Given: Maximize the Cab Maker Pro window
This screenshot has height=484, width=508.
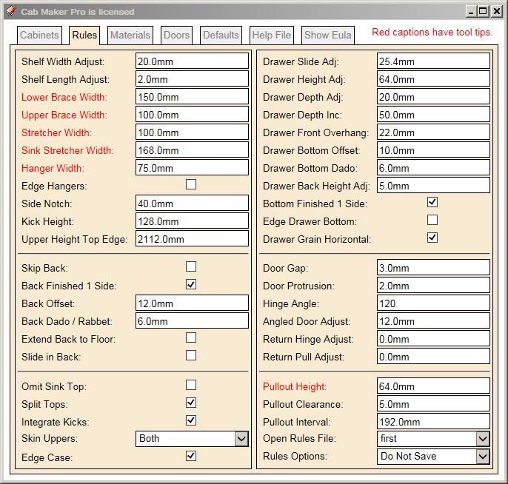Looking at the screenshot, I should pos(483,11).
